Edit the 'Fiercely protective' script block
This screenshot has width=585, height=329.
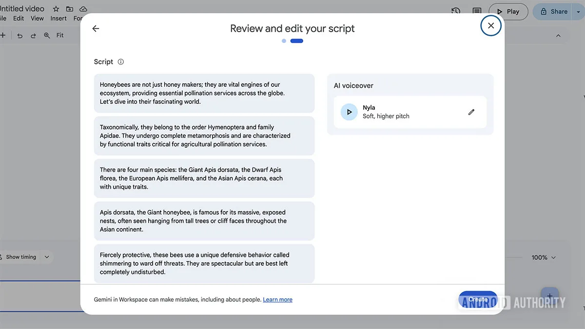coord(204,264)
